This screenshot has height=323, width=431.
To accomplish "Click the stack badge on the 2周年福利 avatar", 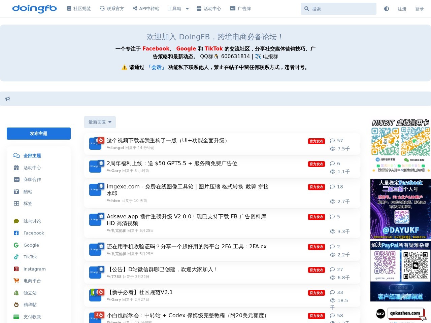I will 101,163.
